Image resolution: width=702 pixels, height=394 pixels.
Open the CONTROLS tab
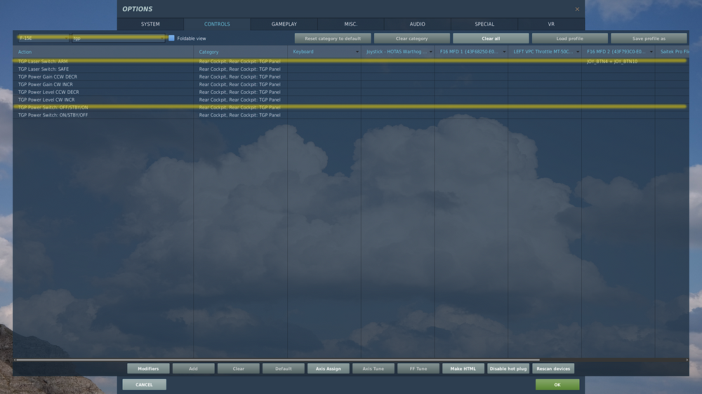pos(217,24)
